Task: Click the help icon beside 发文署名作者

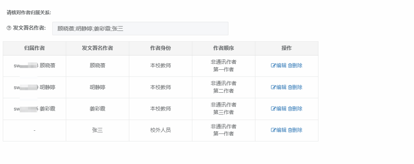Action: [9, 28]
